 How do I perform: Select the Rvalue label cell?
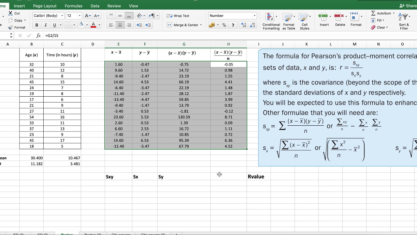click(x=259, y=177)
